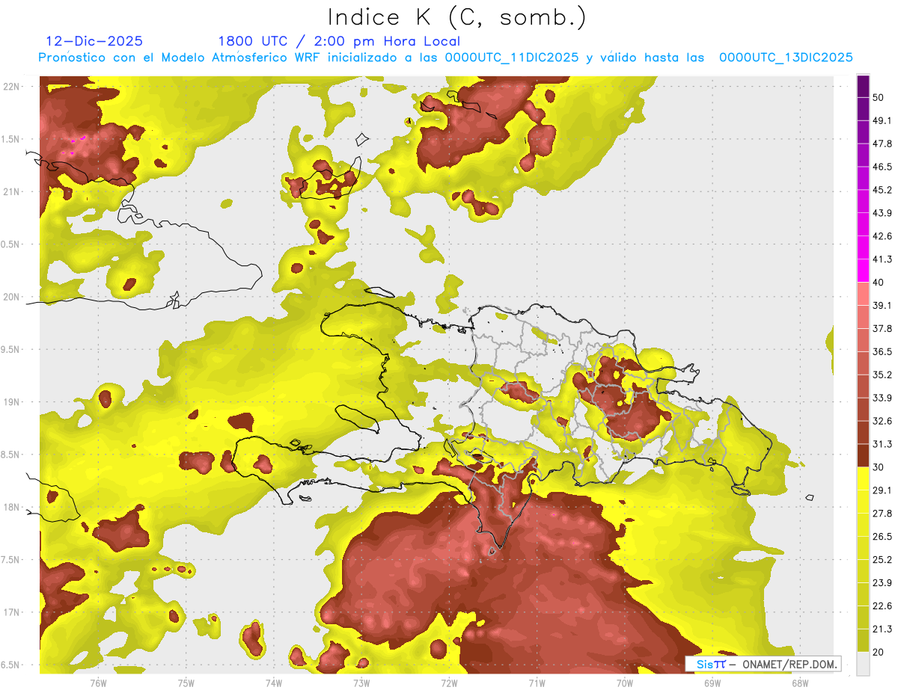Click the legend value 49.1
The height and width of the screenshot is (693, 898).
pos(882,120)
